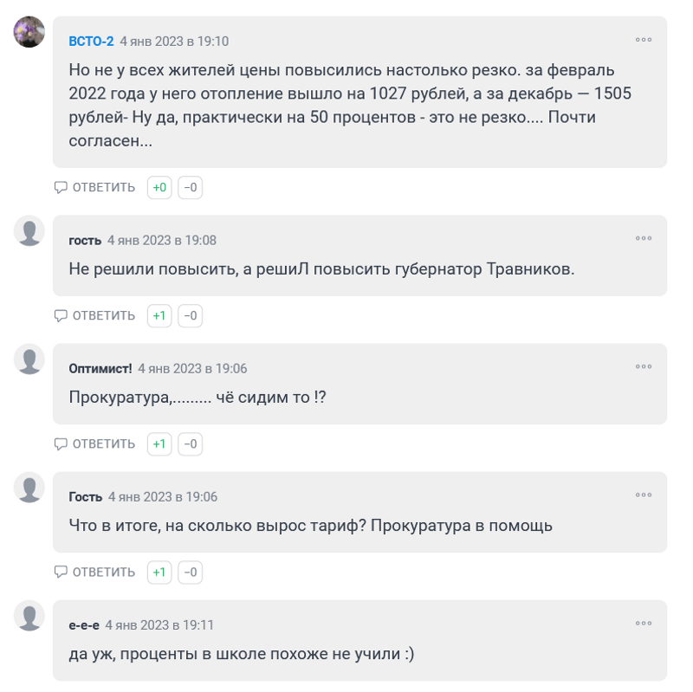Open options menu on the Травников comment
Screen dimensions: 693x692
point(643,239)
